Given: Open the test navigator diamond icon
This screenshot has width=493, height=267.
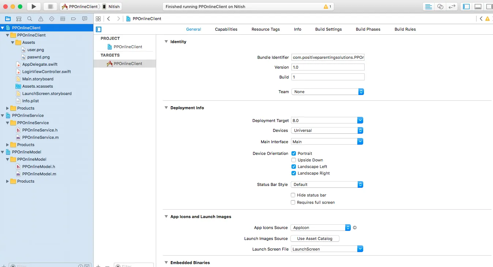Looking at the screenshot, I should point(52,19).
